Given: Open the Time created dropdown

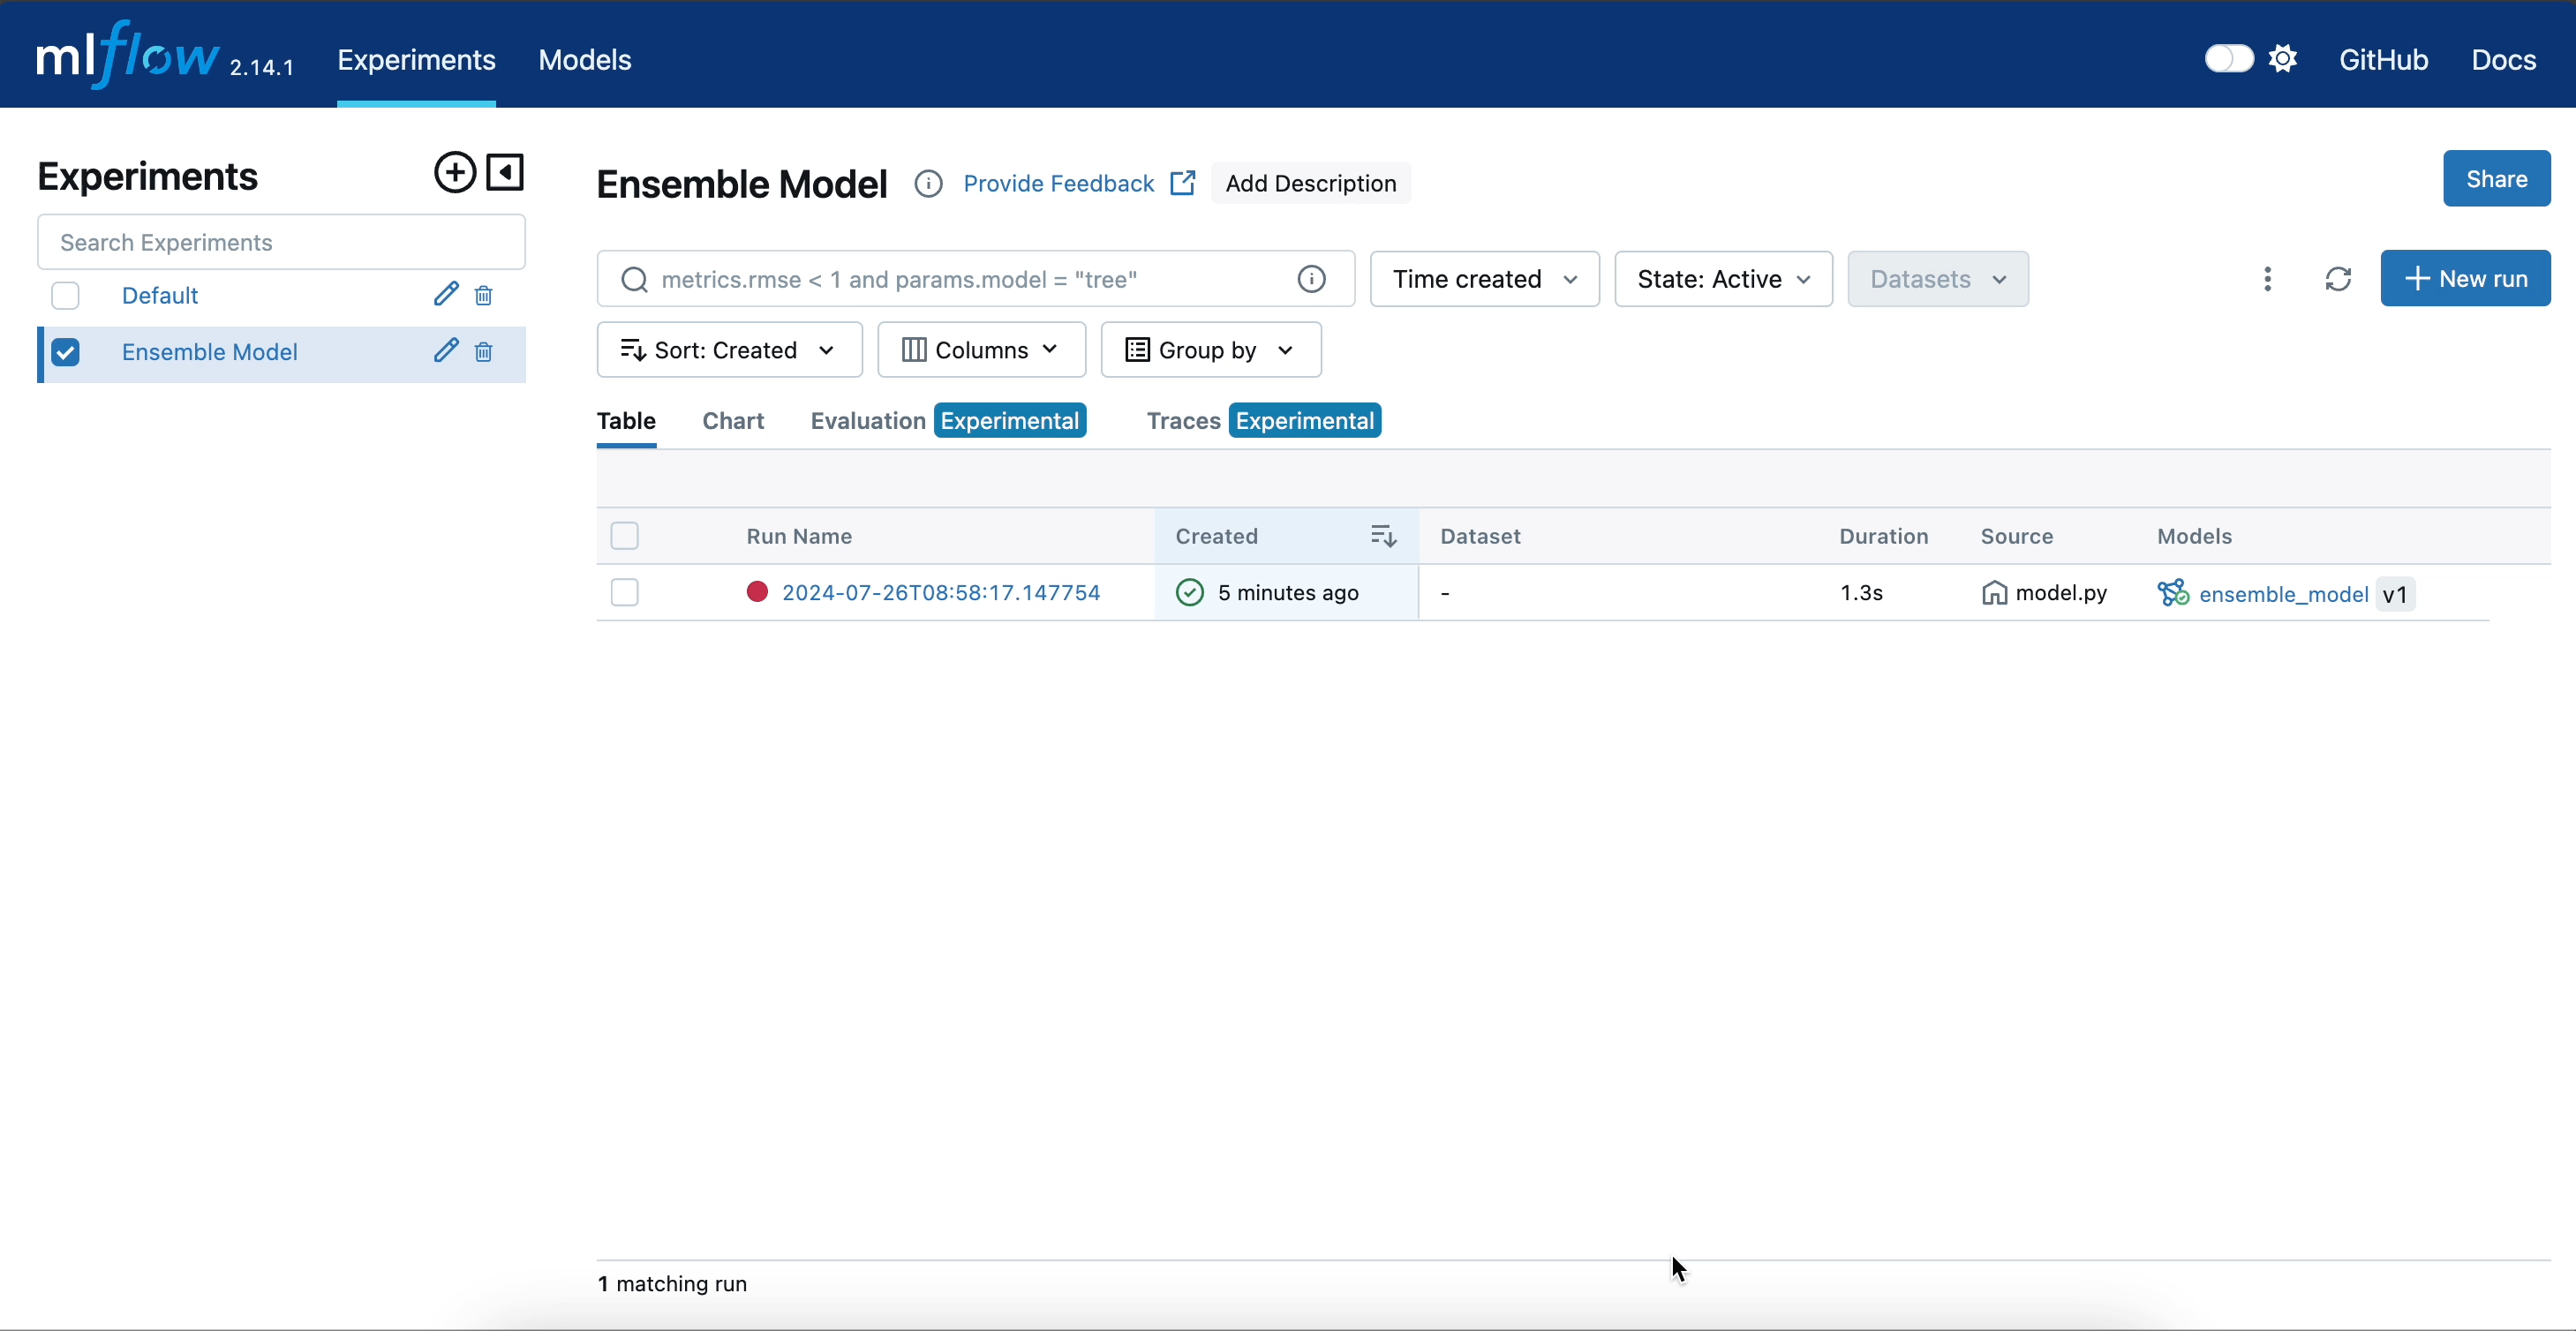Looking at the screenshot, I should point(1484,279).
